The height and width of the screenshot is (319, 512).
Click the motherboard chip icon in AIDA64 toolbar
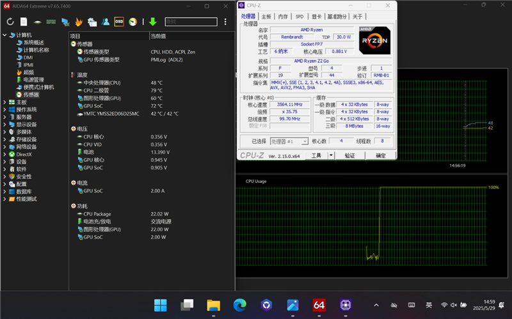pos(38,22)
